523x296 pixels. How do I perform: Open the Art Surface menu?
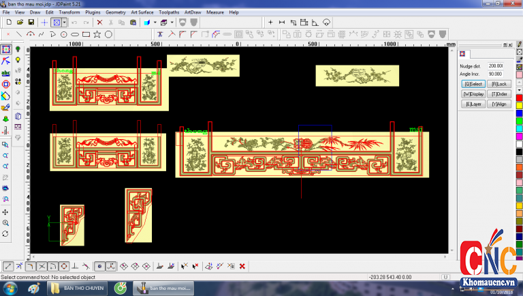(142, 12)
